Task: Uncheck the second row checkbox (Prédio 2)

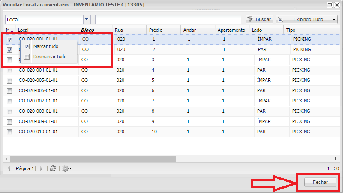Action: click(x=9, y=50)
